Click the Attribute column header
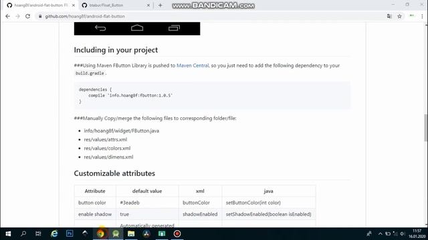The width and height of the screenshot is (428, 240). tap(95, 191)
